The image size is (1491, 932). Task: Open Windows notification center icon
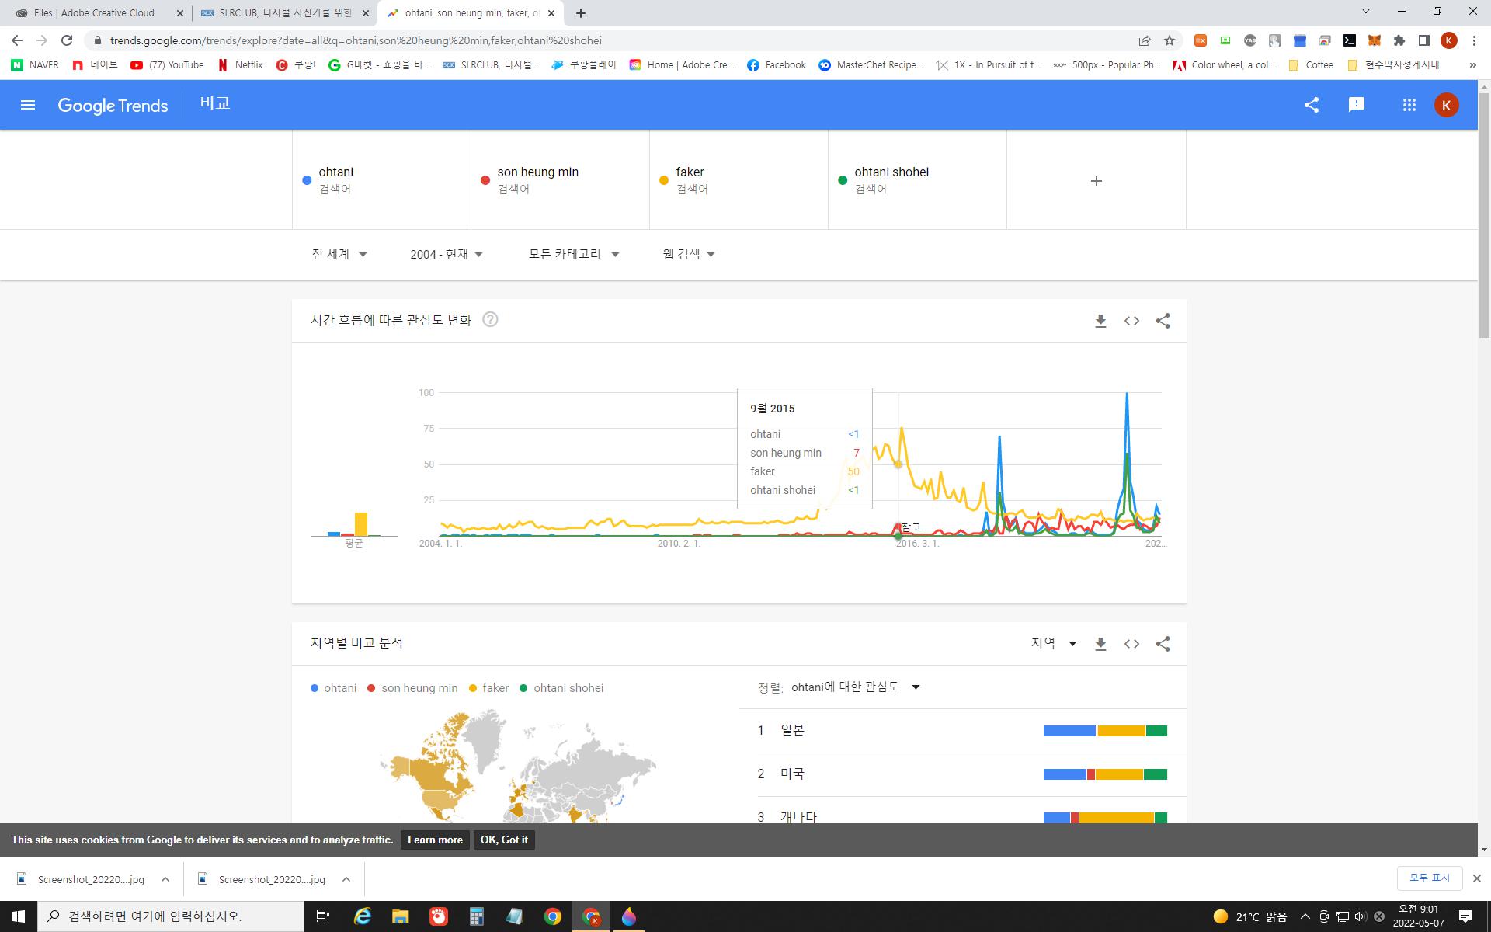[1465, 916]
